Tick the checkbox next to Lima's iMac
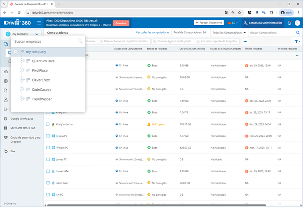Viewport: 303px width, 207px height. [48, 171]
